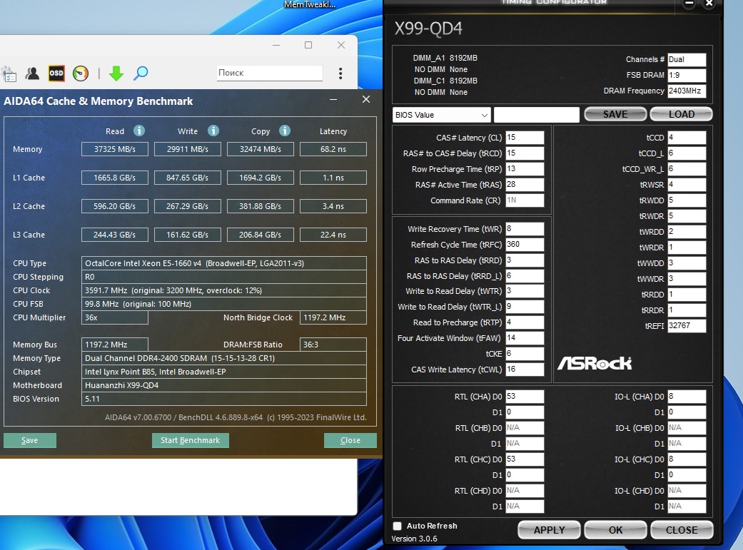Click the OK button in Timing Configurator
Image resolution: width=743 pixels, height=550 pixels.
615,529
